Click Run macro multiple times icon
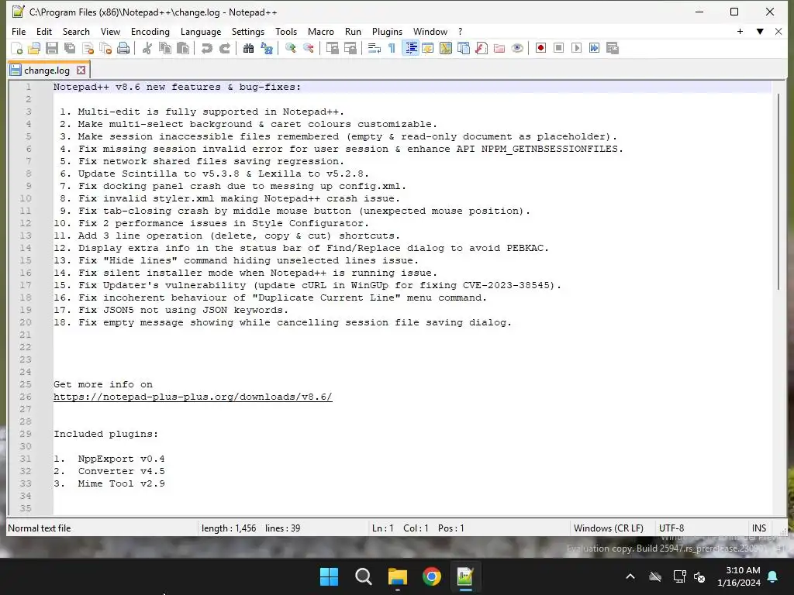794x595 pixels. click(595, 49)
